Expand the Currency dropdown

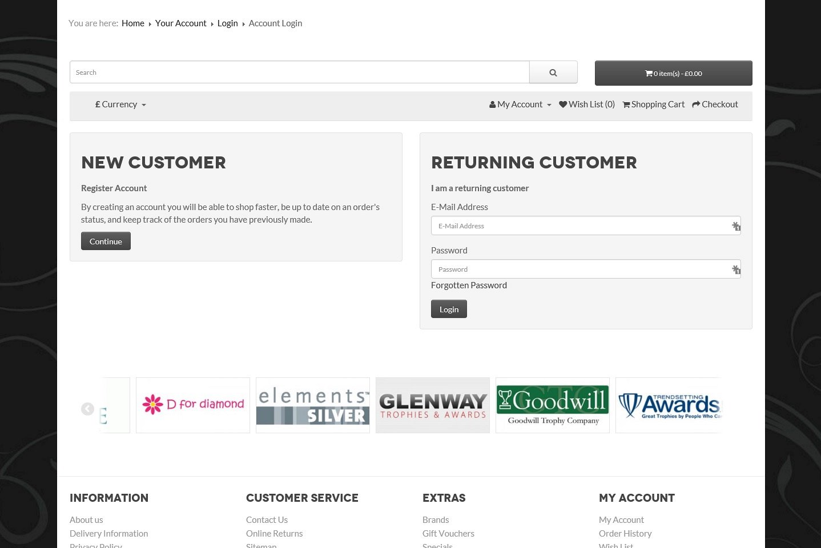[120, 104]
